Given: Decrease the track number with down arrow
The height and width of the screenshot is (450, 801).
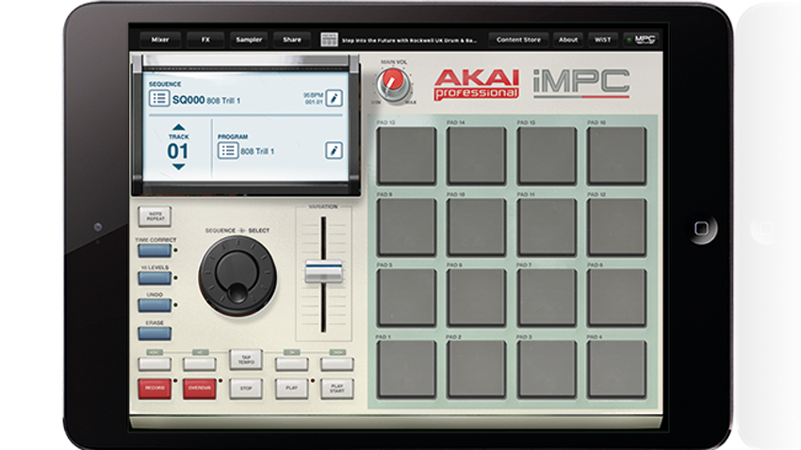Looking at the screenshot, I should (178, 167).
